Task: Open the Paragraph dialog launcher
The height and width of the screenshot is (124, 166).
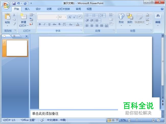Action: tap(114, 30)
